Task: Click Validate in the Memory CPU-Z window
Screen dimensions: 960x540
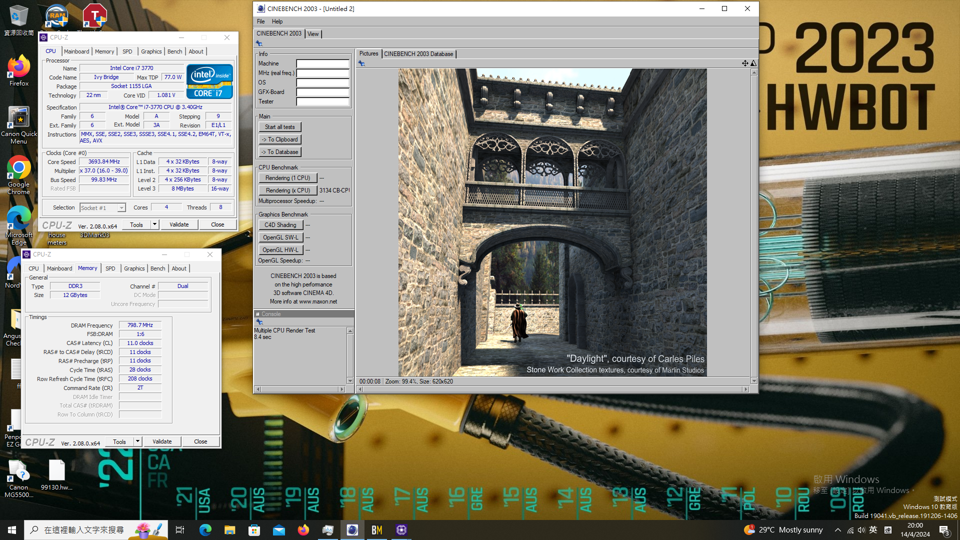Action: point(162,441)
